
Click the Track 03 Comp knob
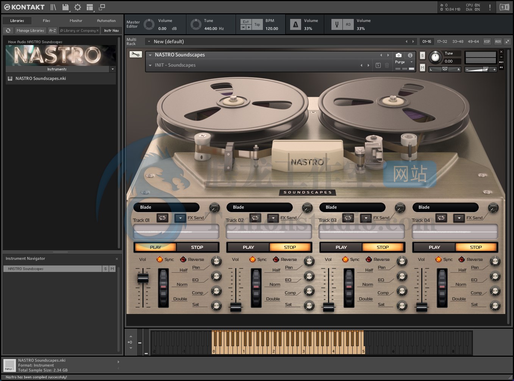[x=402, y=291]
